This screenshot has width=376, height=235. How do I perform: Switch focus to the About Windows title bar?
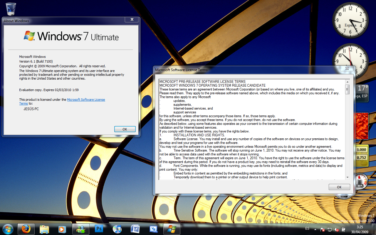[x=59, y=21]
